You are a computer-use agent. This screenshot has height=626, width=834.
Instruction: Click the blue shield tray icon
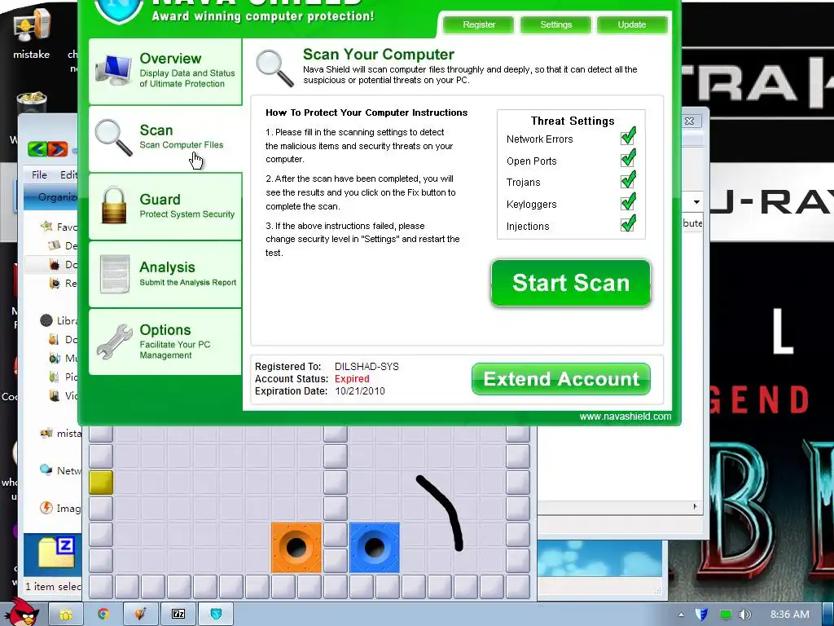point(701,615)
